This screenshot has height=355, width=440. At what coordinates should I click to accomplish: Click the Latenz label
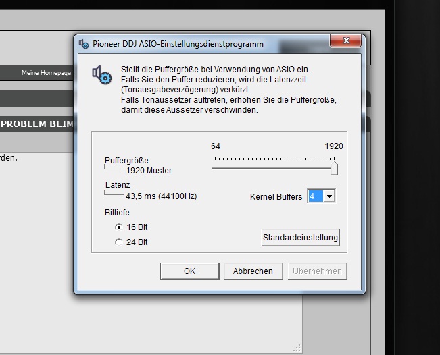118,185
